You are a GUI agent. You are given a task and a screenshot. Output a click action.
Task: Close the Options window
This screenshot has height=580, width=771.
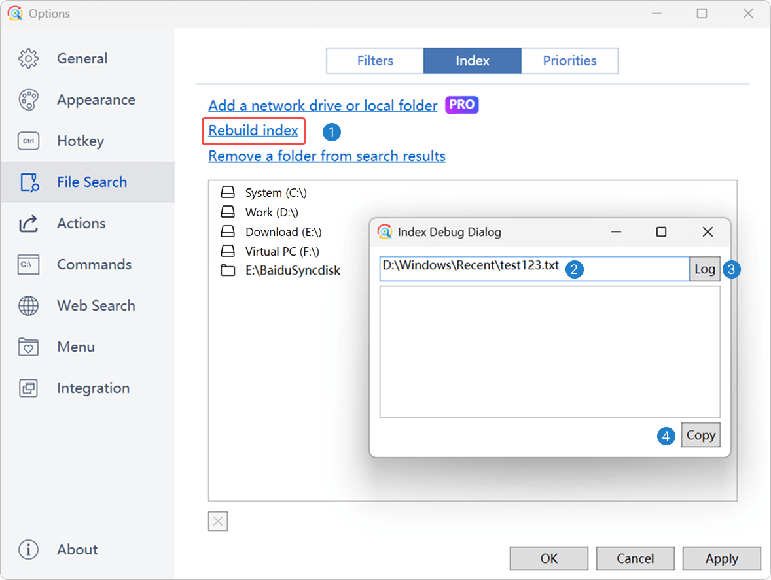tap(748, 13)
